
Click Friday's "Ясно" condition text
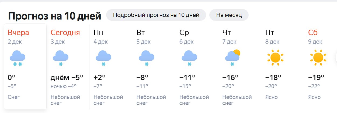pos(271,97)
